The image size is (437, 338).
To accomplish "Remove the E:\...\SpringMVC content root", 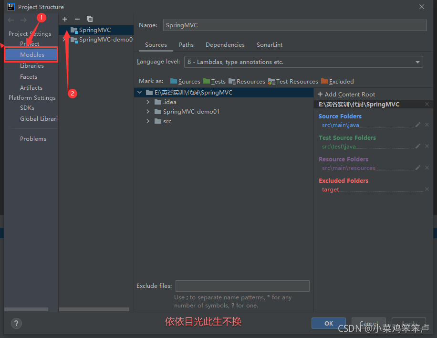I will [x=427, y=104].
